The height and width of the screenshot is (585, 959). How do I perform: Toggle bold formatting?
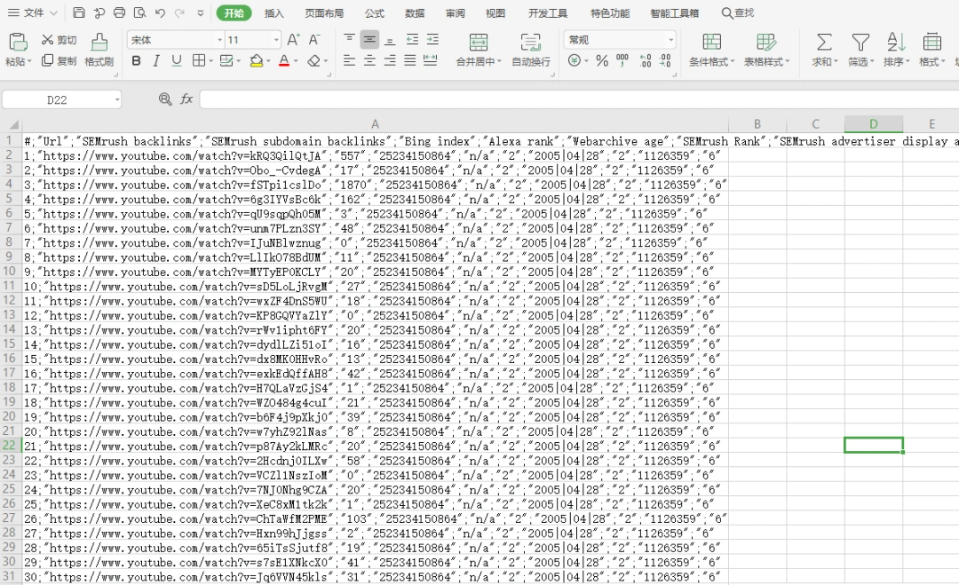(136, 61)
